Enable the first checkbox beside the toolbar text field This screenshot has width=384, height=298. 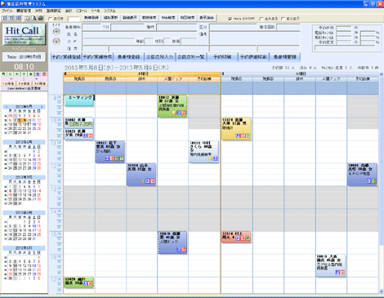click(x=50, y=19)
